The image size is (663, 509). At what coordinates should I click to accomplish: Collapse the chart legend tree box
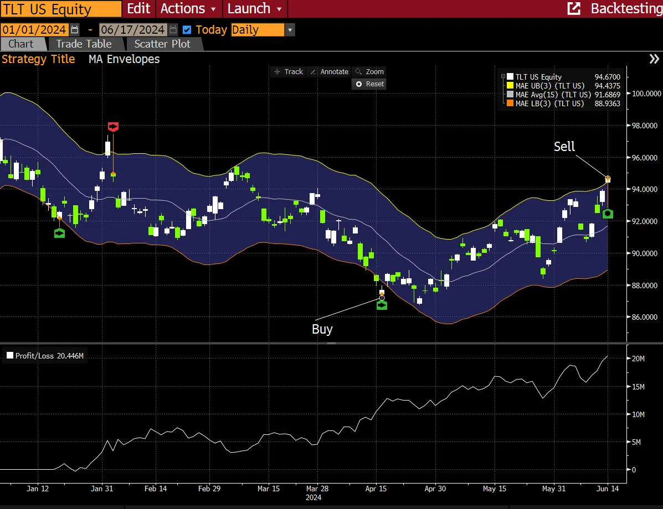[x=503, y=77]
